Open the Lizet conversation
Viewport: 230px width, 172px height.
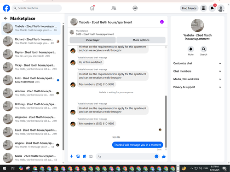31,132
